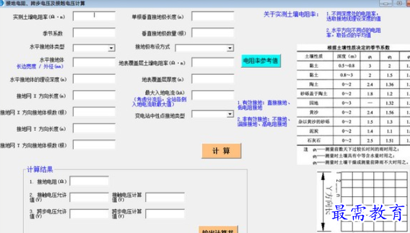Focus the 接地网 X 方向长度 field
The image size is (410, 233).
94,96
